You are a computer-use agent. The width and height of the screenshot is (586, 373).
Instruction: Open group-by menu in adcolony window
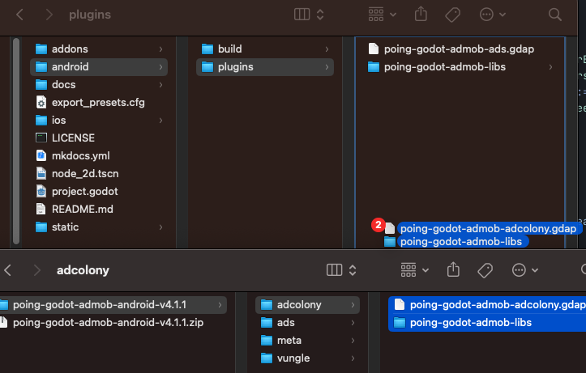pos(414,270)
